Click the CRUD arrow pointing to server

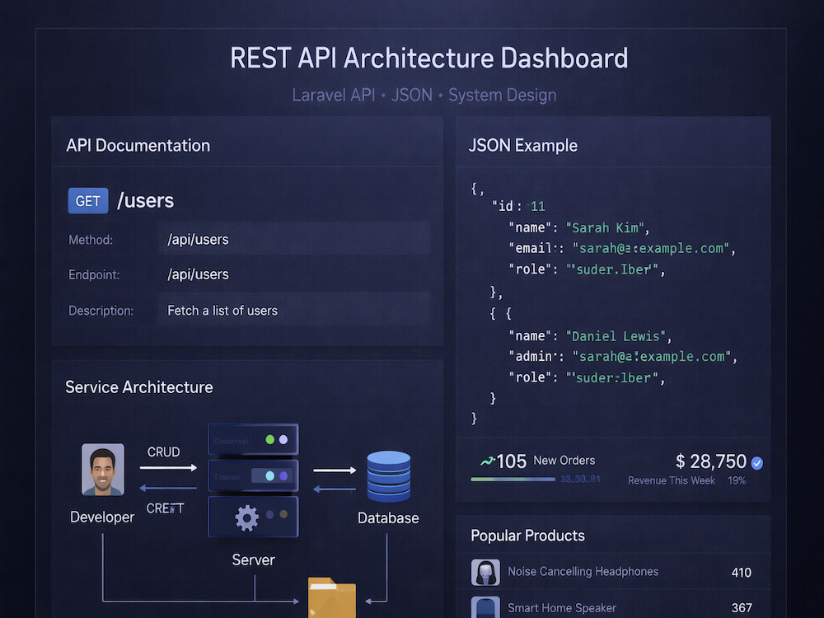point(169,467)
